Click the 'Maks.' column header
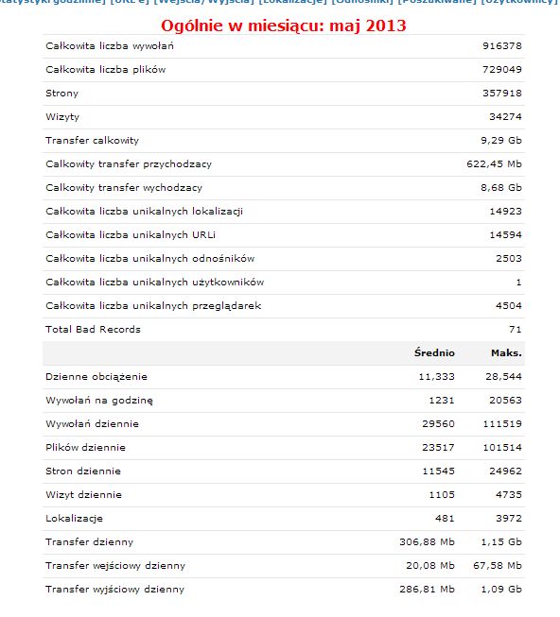560x617 pixels. (x=506, y=353)
